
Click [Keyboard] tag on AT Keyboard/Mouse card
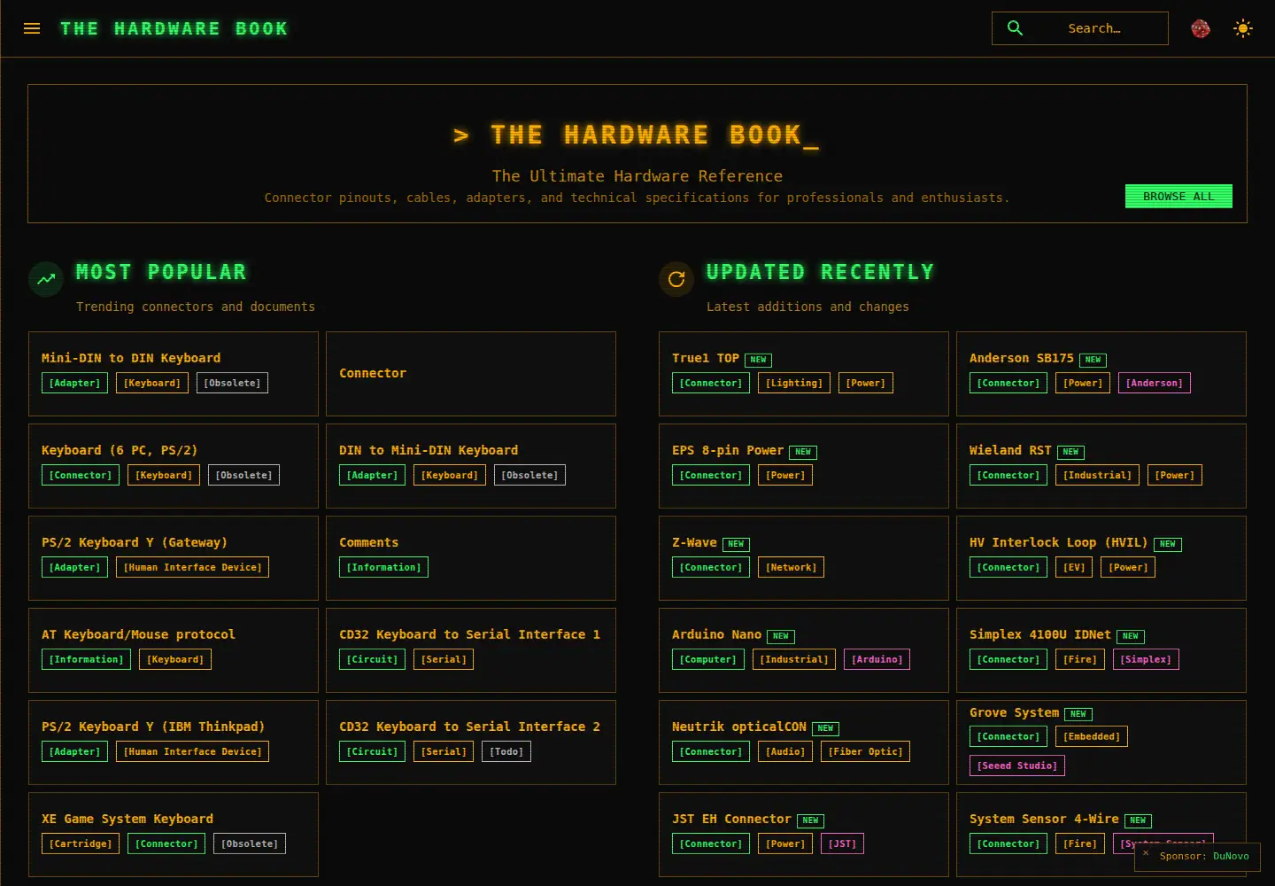175,659
